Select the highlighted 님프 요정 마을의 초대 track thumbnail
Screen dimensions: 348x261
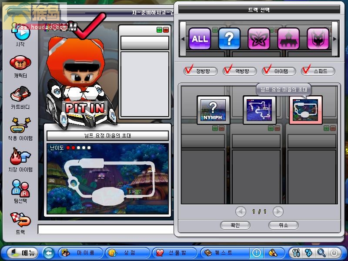(306, 110)
